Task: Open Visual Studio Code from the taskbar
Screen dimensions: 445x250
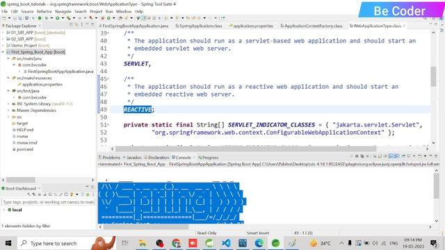Action: click(226, 243)
